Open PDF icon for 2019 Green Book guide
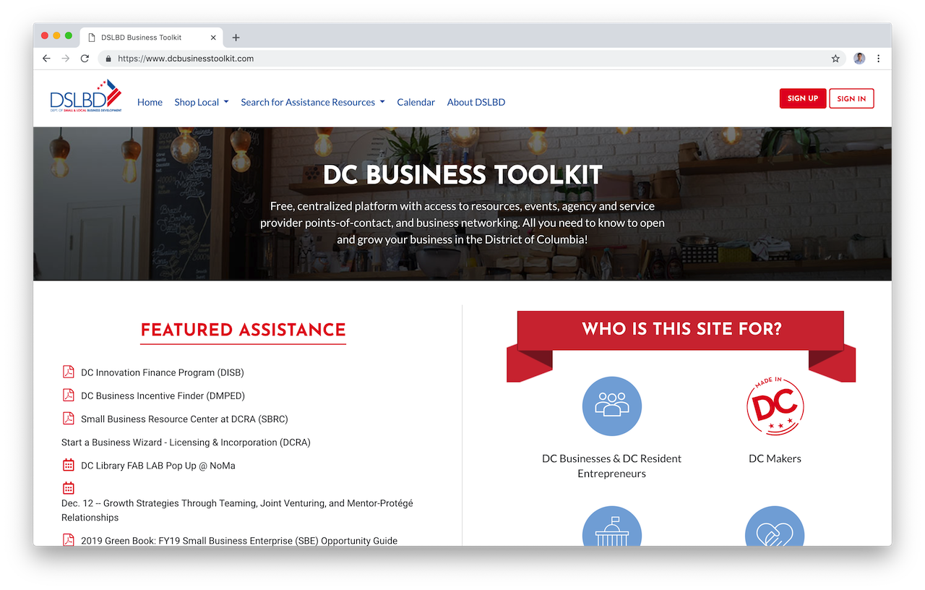 [68, 539]
